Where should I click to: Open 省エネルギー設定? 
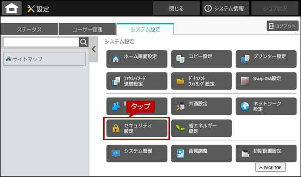(201, 128)
